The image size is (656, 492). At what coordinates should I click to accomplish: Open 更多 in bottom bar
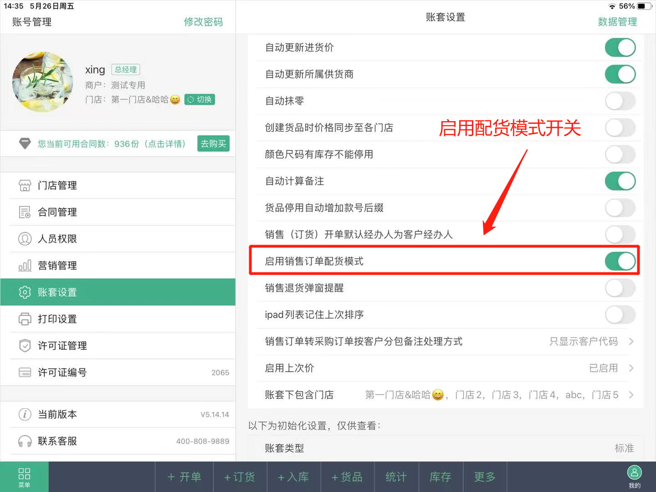484,477
